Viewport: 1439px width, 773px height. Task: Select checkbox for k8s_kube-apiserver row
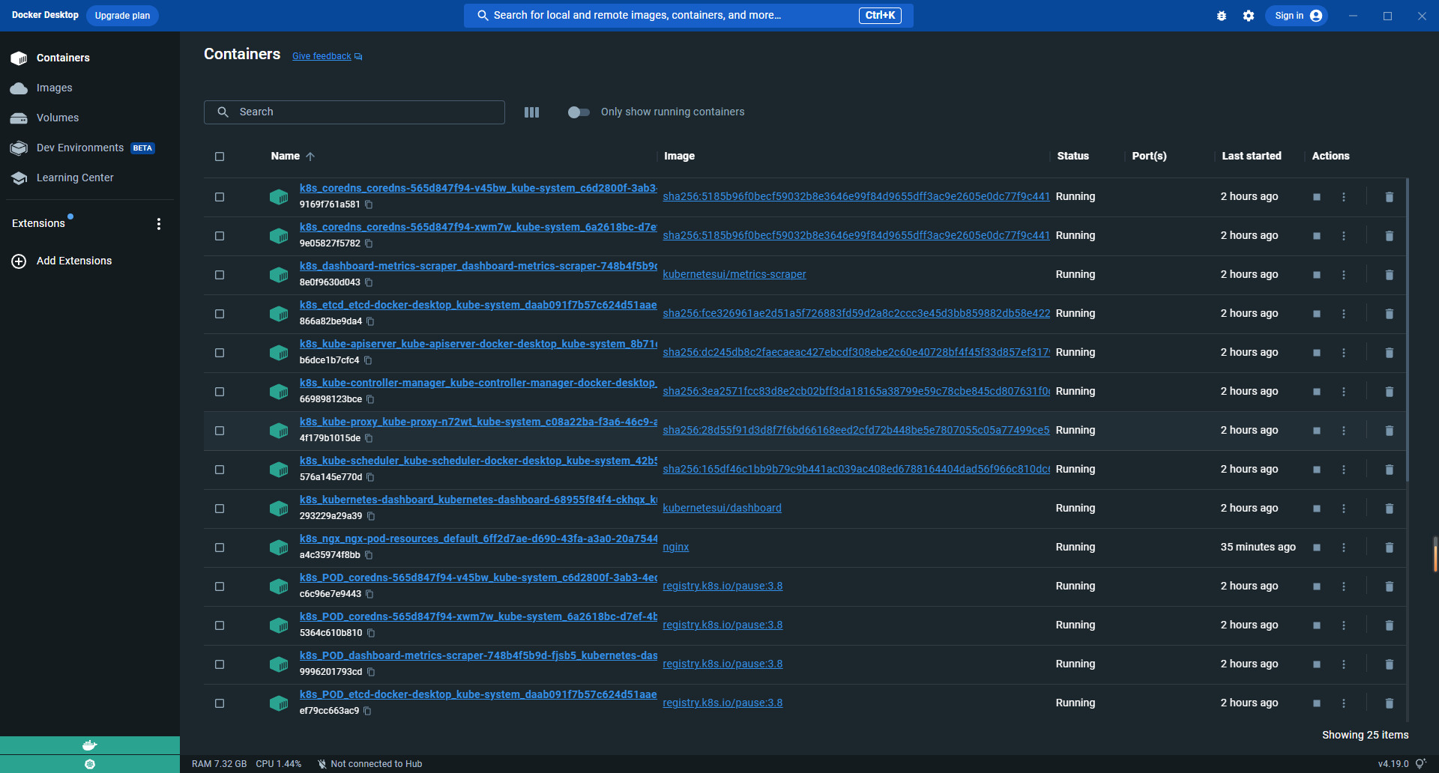click(x=220, y=353)
